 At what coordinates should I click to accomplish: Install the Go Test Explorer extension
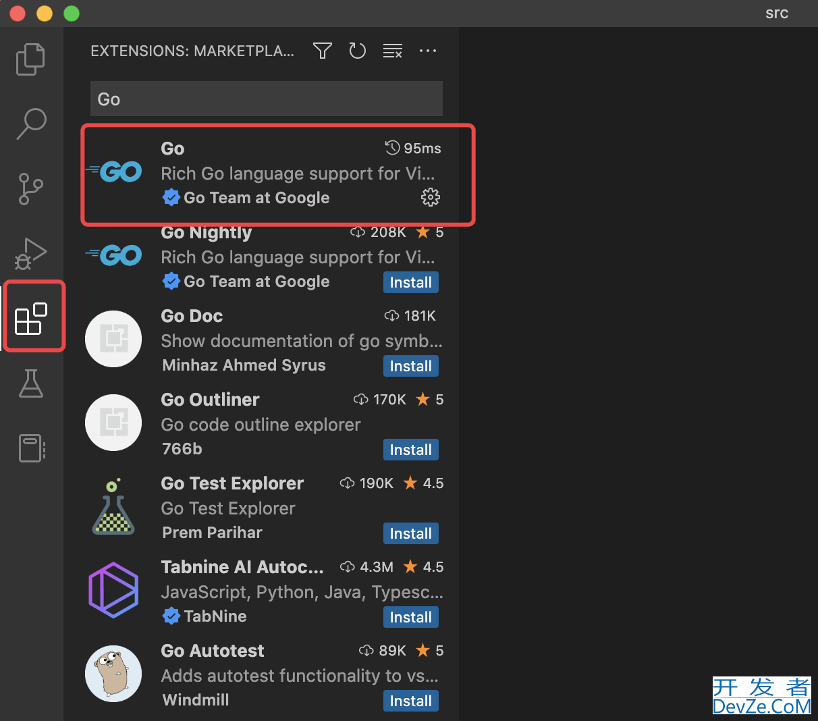pos(411,533)
